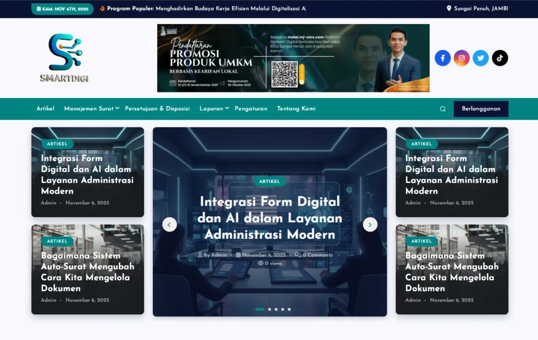Click the Sungai Penuh location pin

(x=449, y=8)
